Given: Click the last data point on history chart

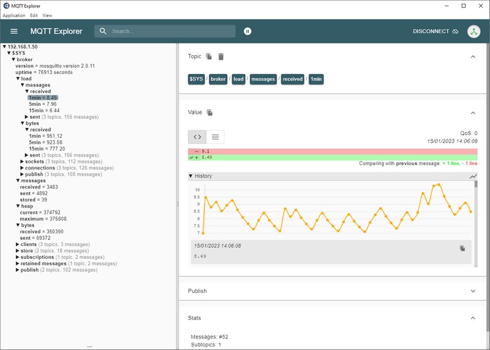Looking at the screenshot, I should click(x=470, y=212).
